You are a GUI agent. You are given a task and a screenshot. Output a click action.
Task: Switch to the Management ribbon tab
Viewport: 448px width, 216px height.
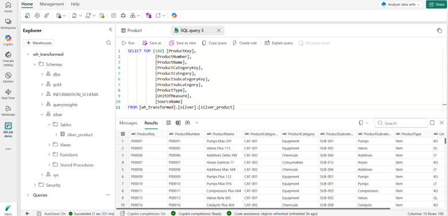pyautogui.click(x=52, y=4)
